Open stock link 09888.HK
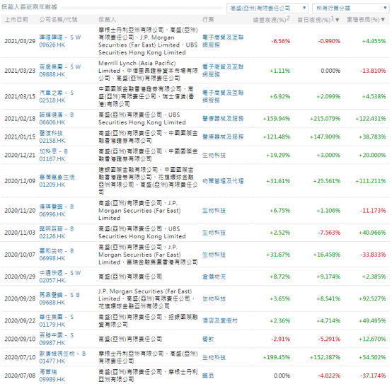Viewport: 392px width, 384px height. [x=52, y=74]
